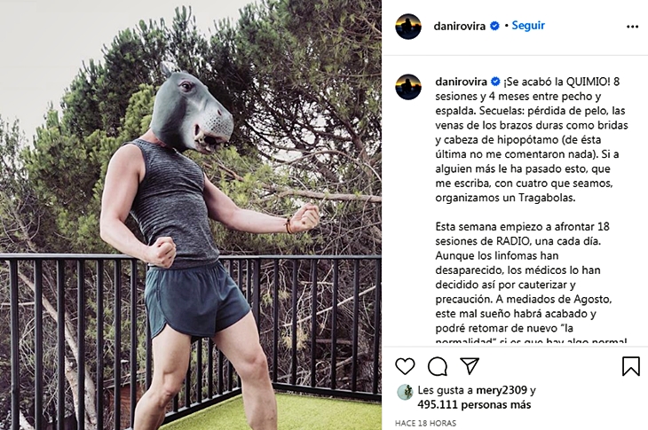648x430 pixels.
Task: Click the caption text about QUIMIO
Action: pyautogui.click(x=532, y=139)
